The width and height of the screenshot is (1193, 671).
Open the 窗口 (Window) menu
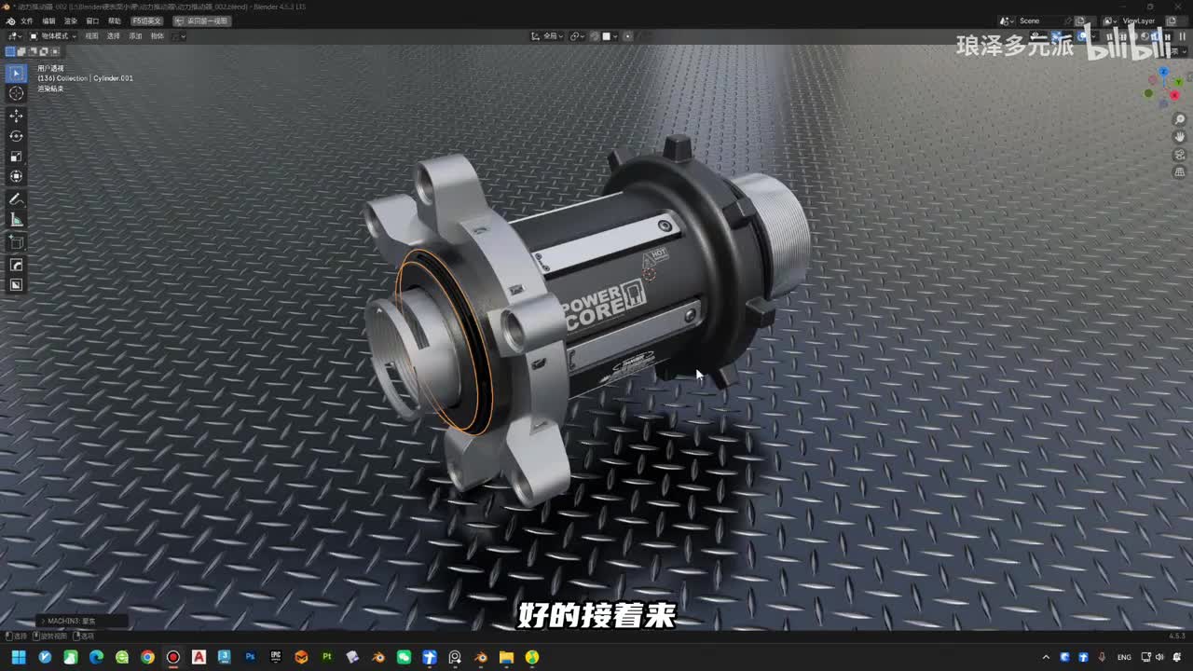[92, 21]
